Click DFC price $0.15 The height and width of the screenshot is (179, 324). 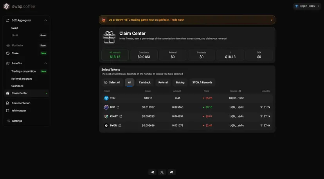[209, 107]
